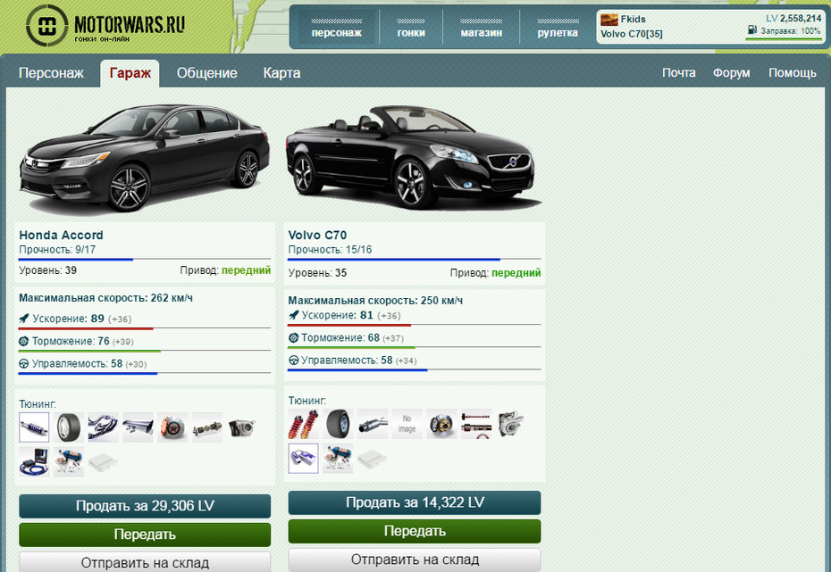The image size is (831, 572).
Task: Visit the Форум link
Action: tap(731, 73)
